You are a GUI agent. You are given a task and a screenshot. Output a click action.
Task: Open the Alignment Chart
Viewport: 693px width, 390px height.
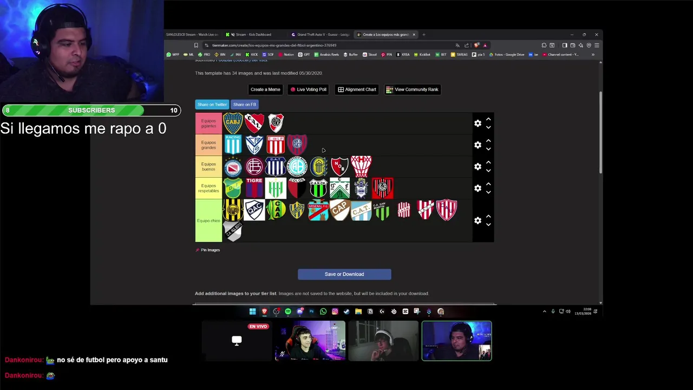point(357,89)
